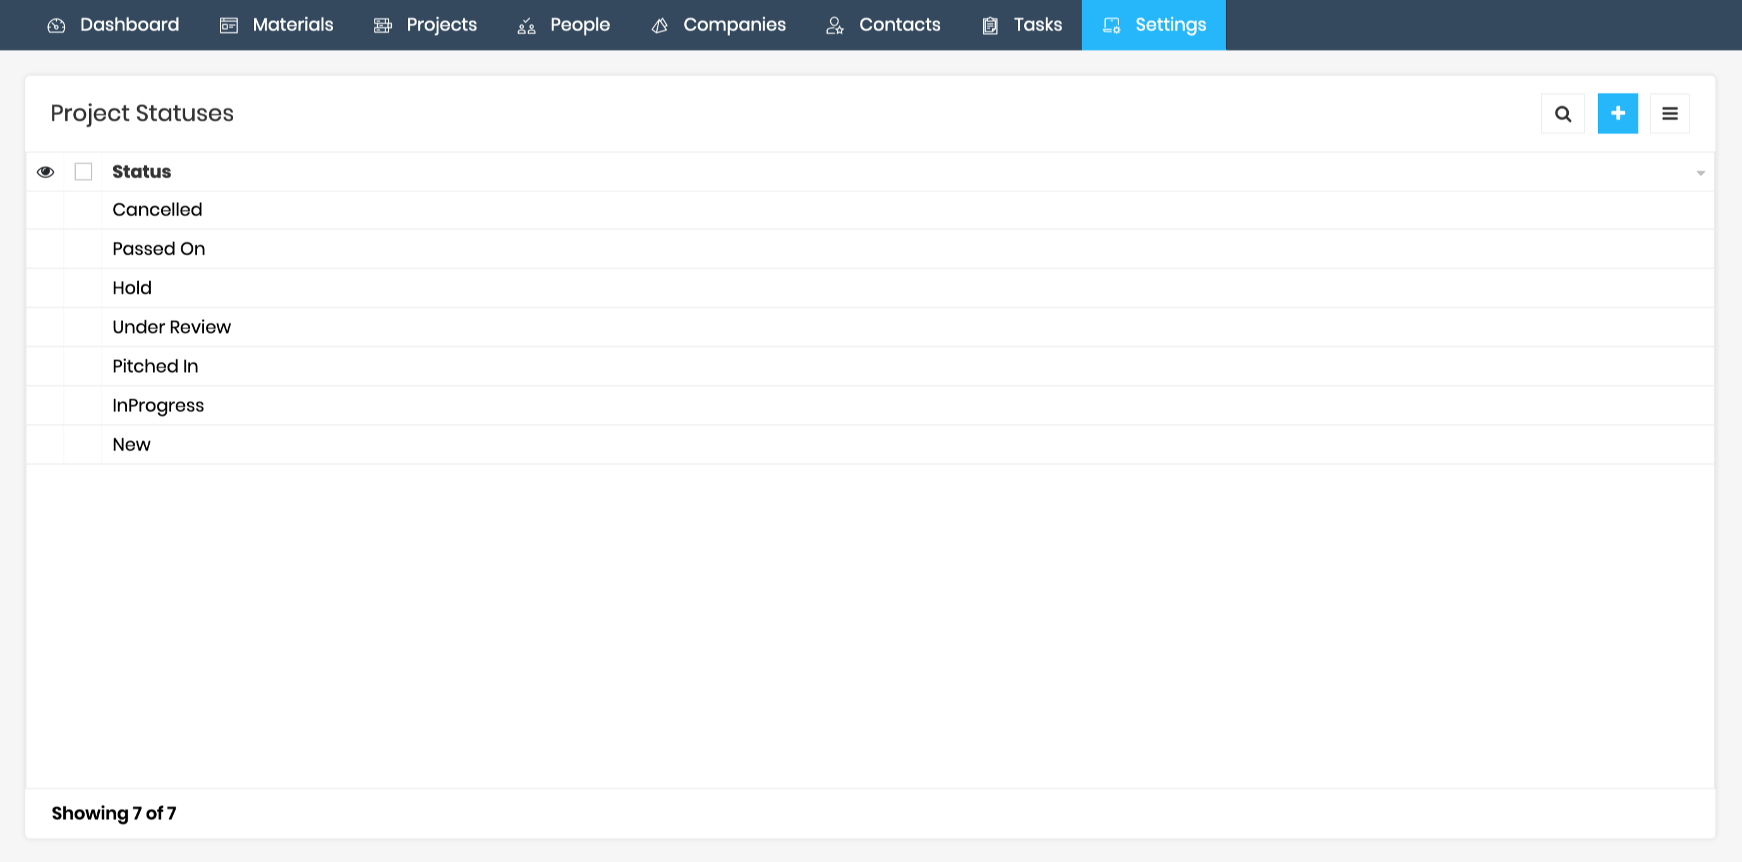Select the Under Review status row

pos(869,328)
